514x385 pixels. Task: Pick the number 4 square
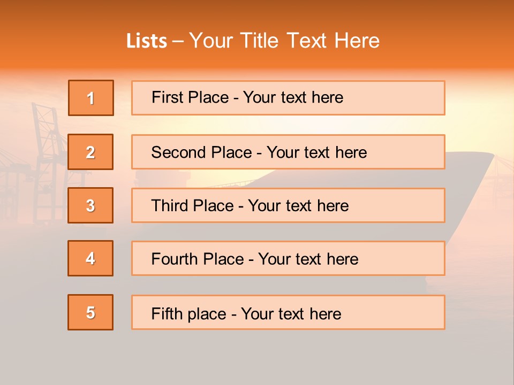(90, 258)
